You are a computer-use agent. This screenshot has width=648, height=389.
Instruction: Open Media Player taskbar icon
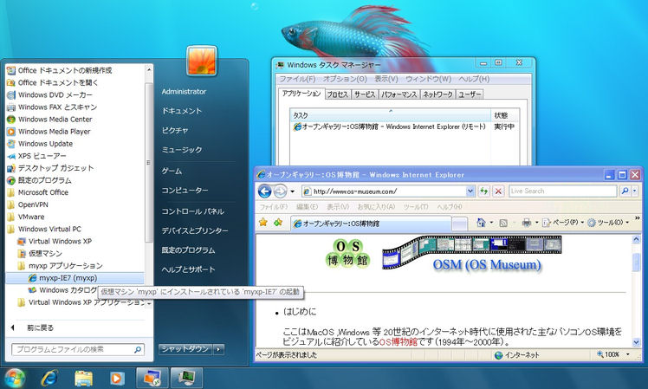pos(117,378)
